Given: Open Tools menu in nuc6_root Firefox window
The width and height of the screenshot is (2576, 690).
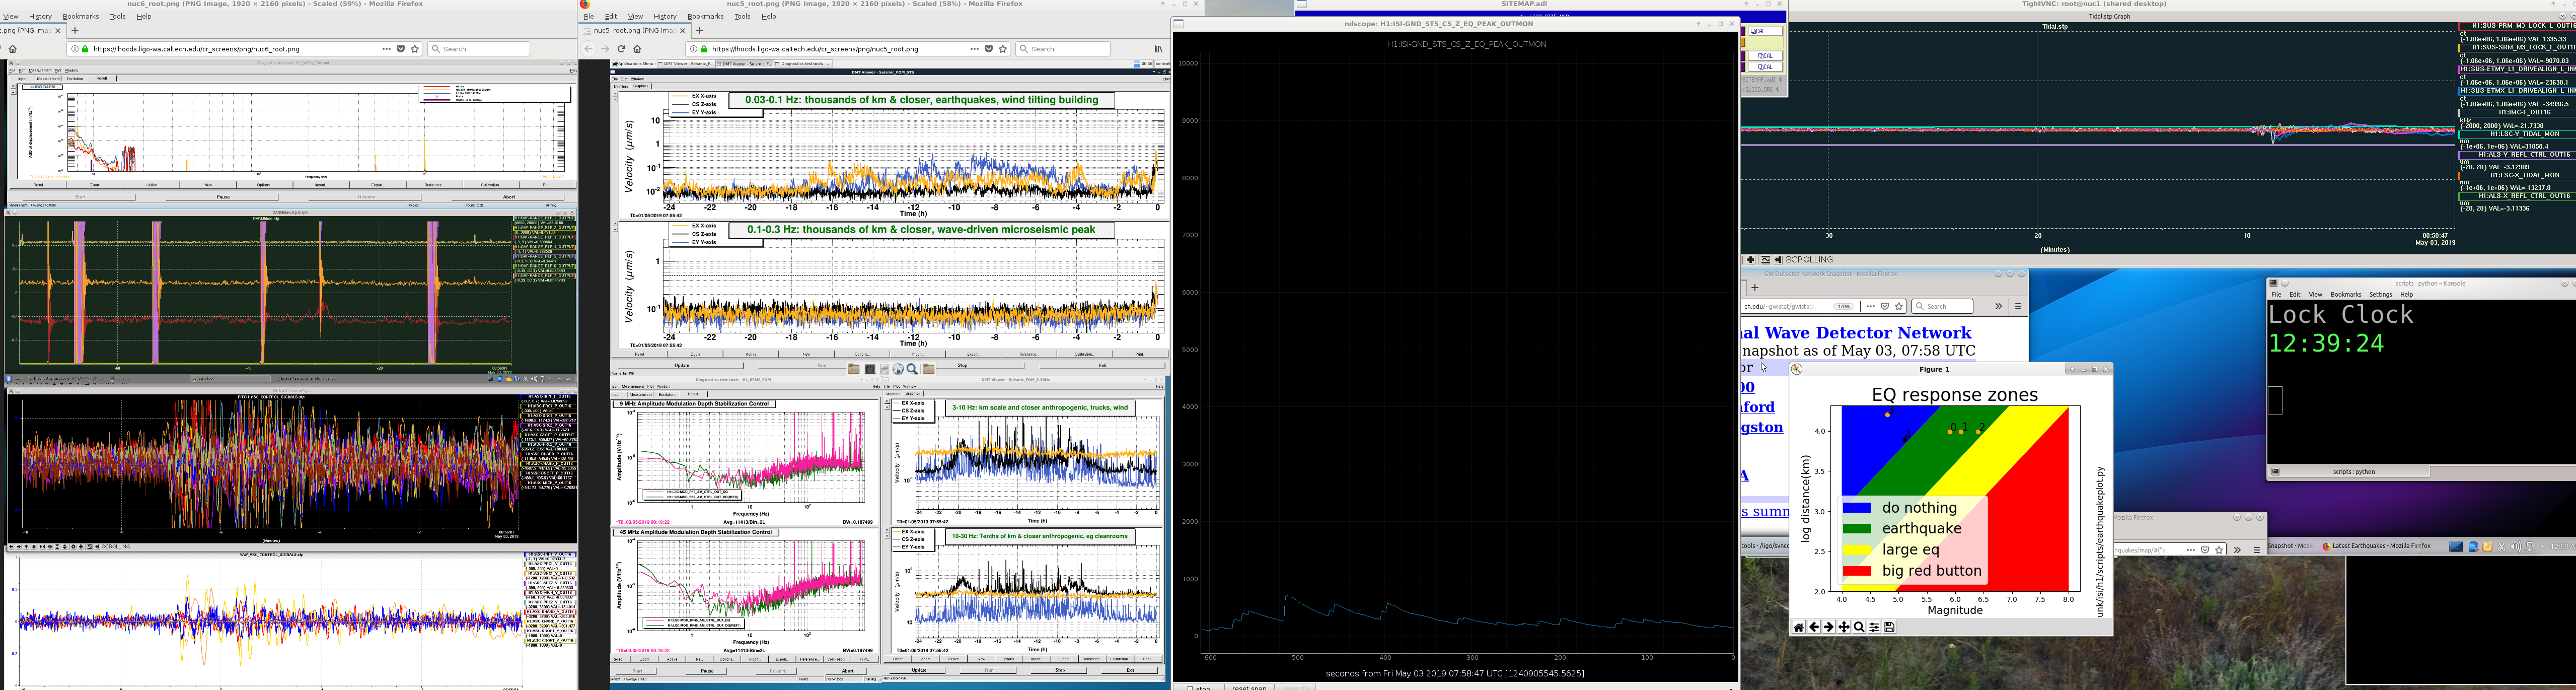Looking at the screenshot, I should (118, 16).
